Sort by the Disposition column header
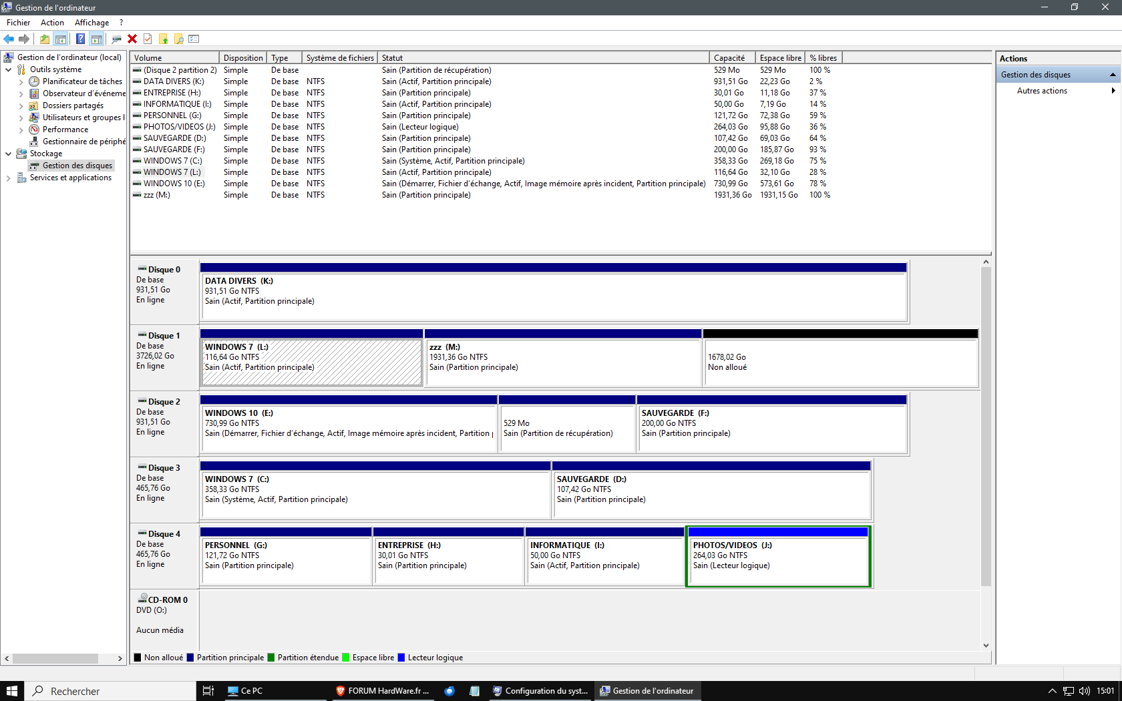 tap(243, 58)
